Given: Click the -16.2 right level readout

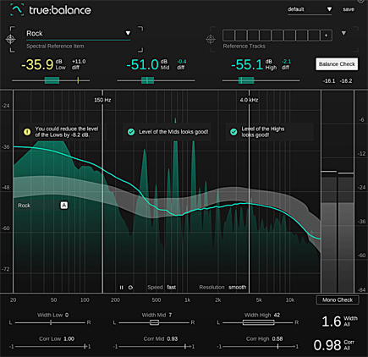Looking at the screenshot, I should (x=346, y=81).
